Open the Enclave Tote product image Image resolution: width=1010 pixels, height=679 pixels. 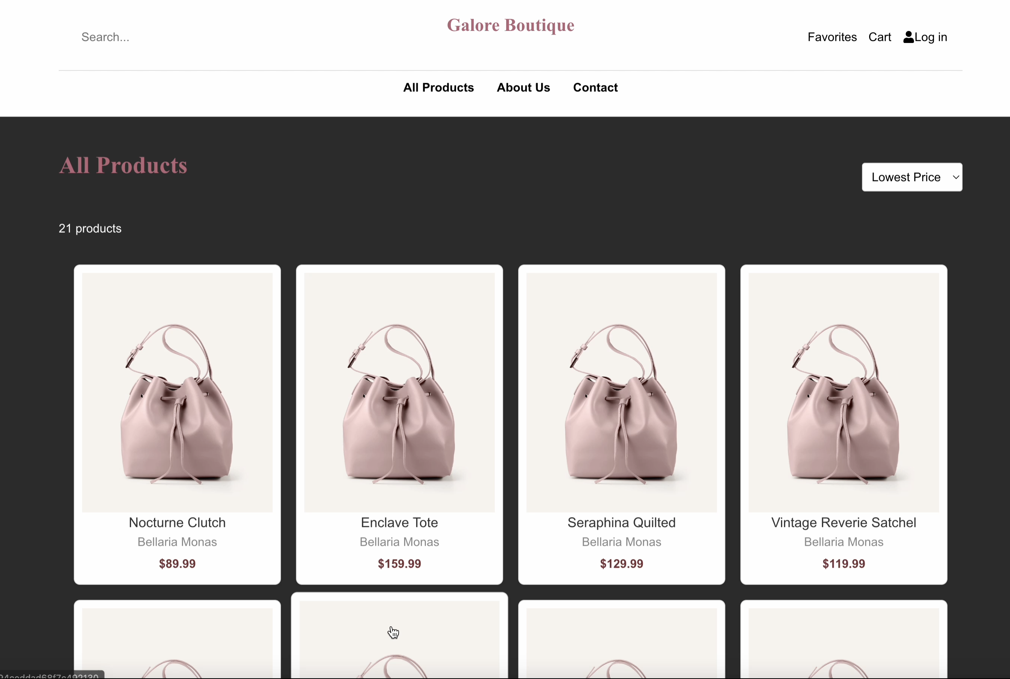pyautogui.click(x=399, y=392)
